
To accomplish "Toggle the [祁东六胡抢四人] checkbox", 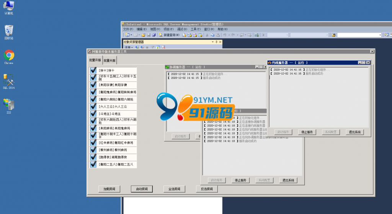I will 93,121.
